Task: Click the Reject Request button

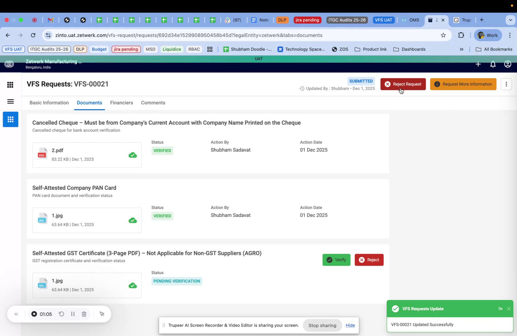Action: [403, 84]
